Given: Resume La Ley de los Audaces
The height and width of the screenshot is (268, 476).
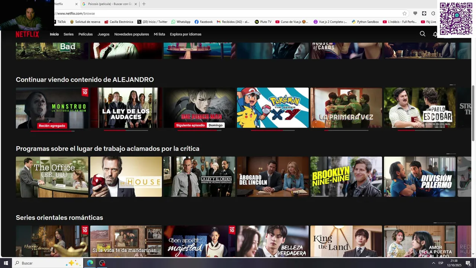Looking at the screenshot, I should (126, 108).
